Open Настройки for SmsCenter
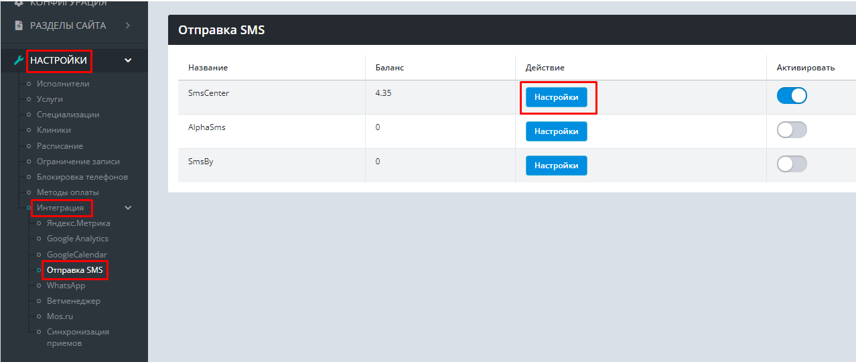856x362 pixels. click(x=556, y=97)
